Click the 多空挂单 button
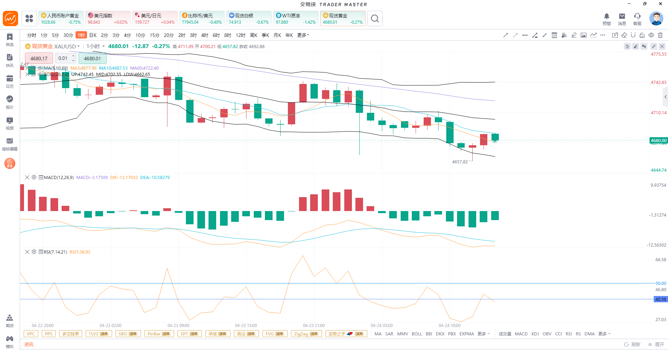This screenshot has width=668, height=350. pos(71,334)
